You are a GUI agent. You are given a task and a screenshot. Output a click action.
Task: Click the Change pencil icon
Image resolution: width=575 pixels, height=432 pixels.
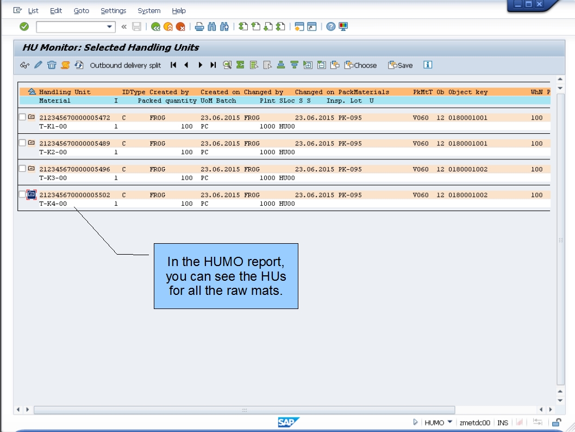[38, 65]
